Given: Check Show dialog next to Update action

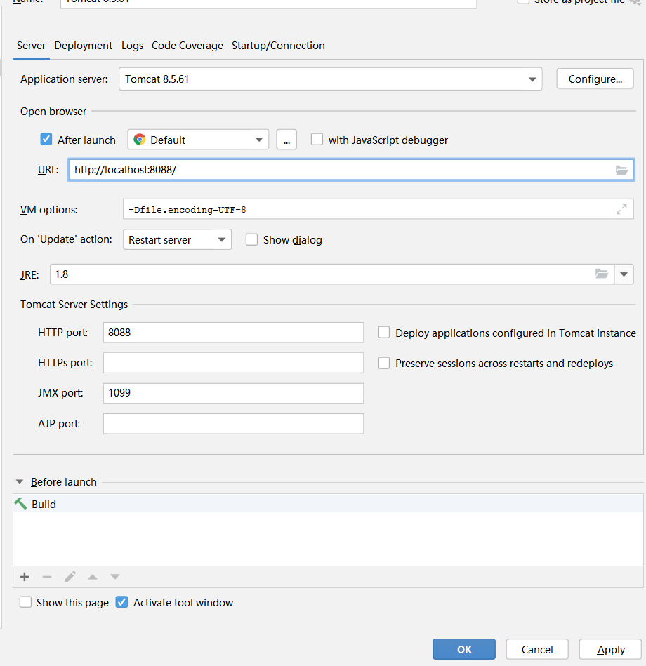Looking at the screenshot, I should pos(251,239).
